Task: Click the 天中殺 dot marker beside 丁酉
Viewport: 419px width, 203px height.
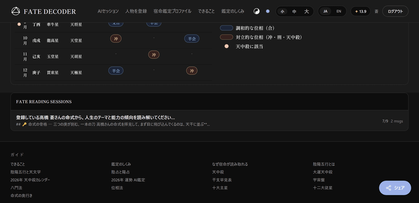Action: click(19, 24)
